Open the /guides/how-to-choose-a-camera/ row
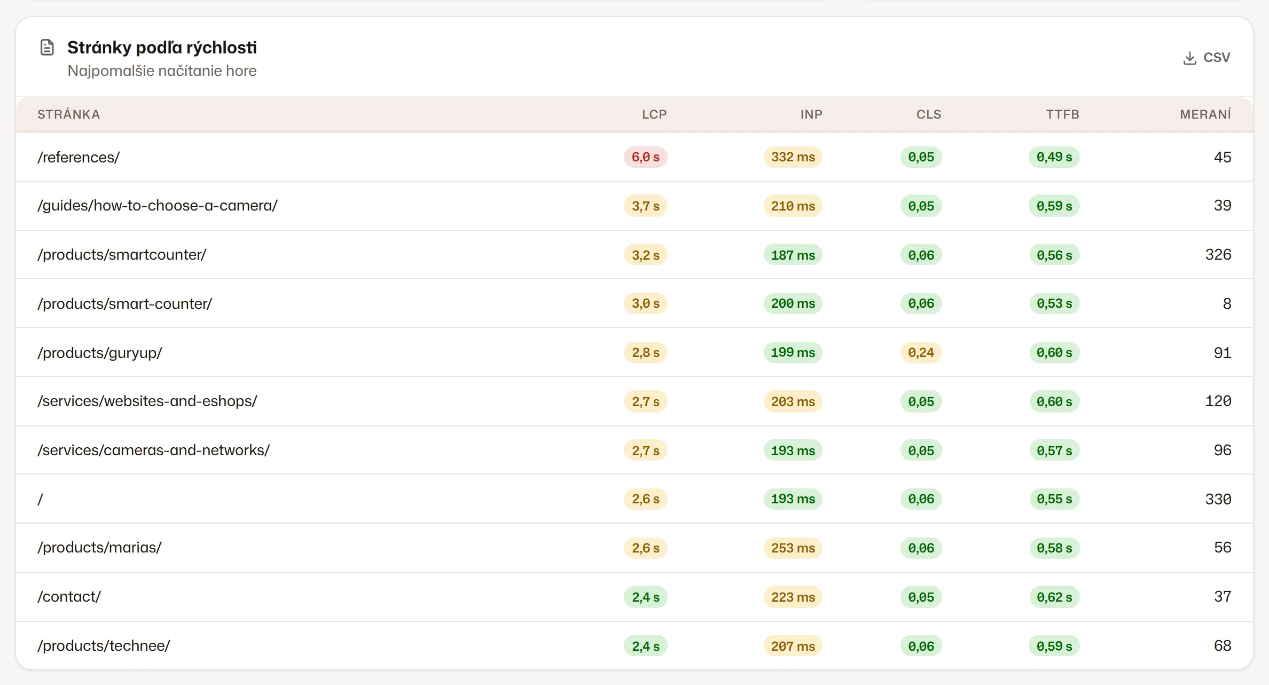This screenshot has height=685, width=1269. click(x=634, y=206)
